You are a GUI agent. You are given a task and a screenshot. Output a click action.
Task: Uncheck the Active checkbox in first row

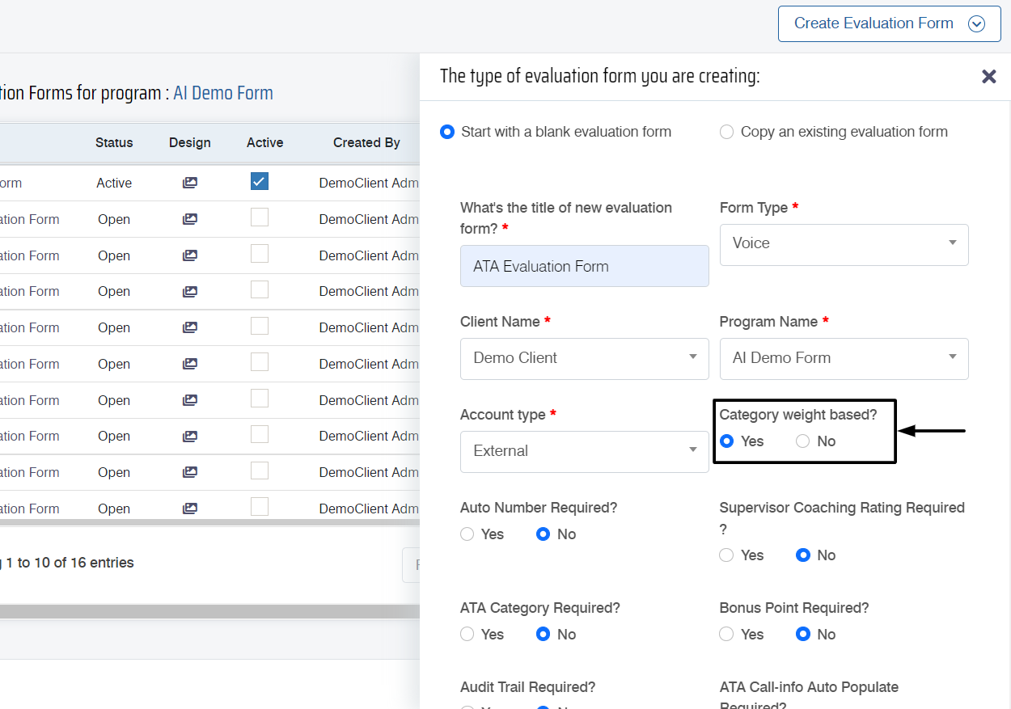259,182
